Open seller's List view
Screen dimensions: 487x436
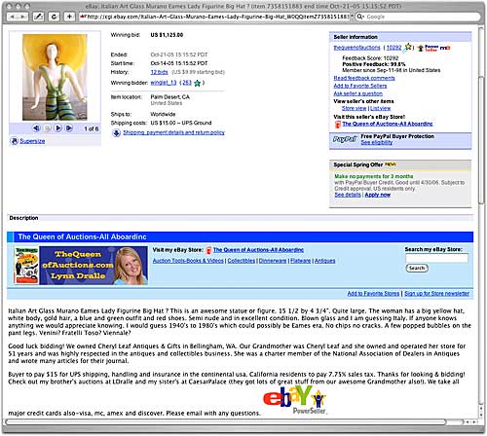(381, 109)
